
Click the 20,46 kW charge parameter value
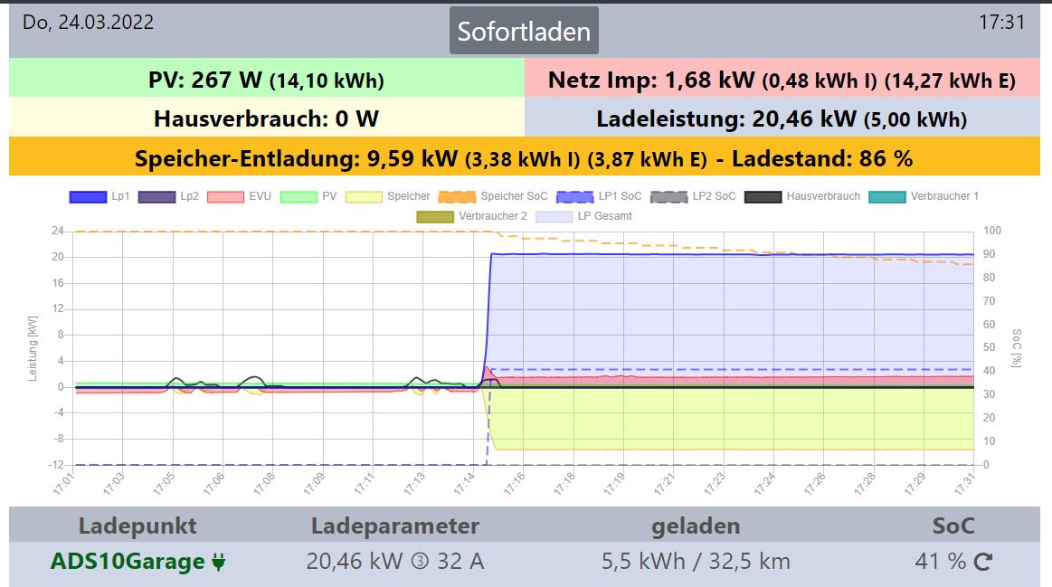click(355, 561)
